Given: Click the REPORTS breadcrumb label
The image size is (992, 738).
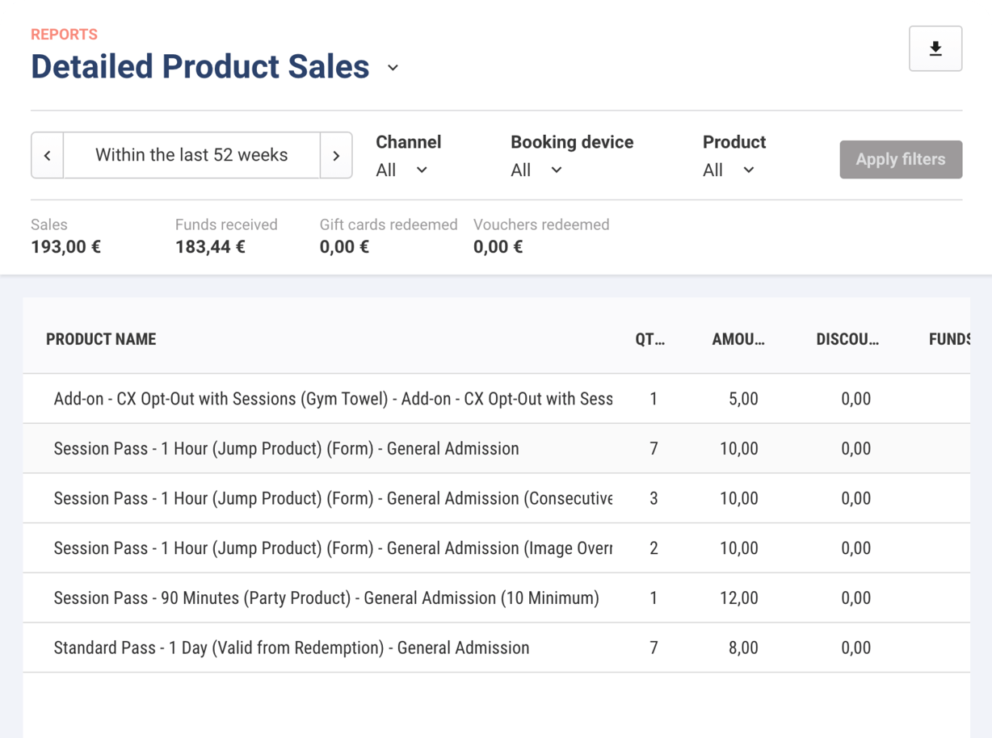Looking at the screenshot, I should [x=63, y=34].
